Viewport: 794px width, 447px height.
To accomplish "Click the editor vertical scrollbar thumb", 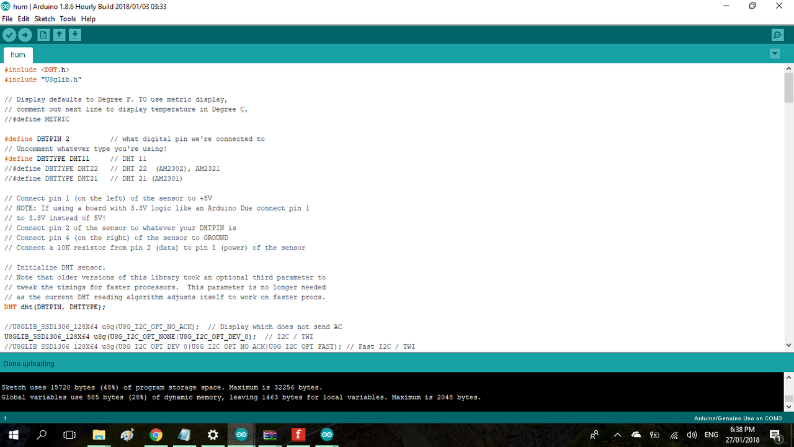I will [789, 88].
